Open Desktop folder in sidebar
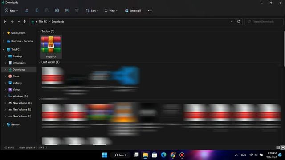 (x=17, y=56)
